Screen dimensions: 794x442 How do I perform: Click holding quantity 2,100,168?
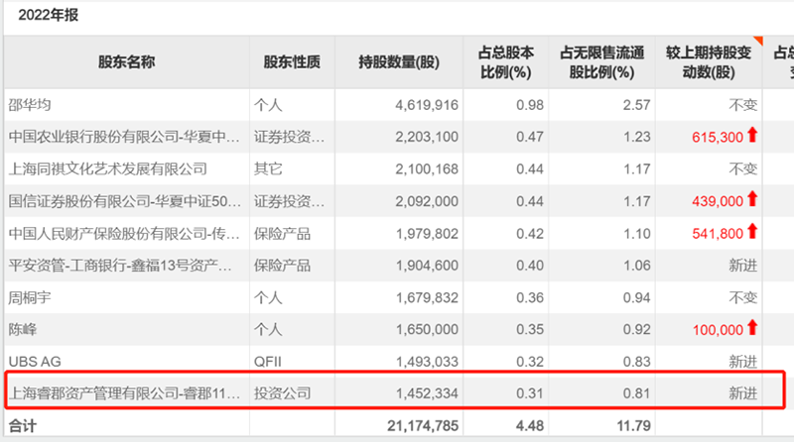point(427,169)
